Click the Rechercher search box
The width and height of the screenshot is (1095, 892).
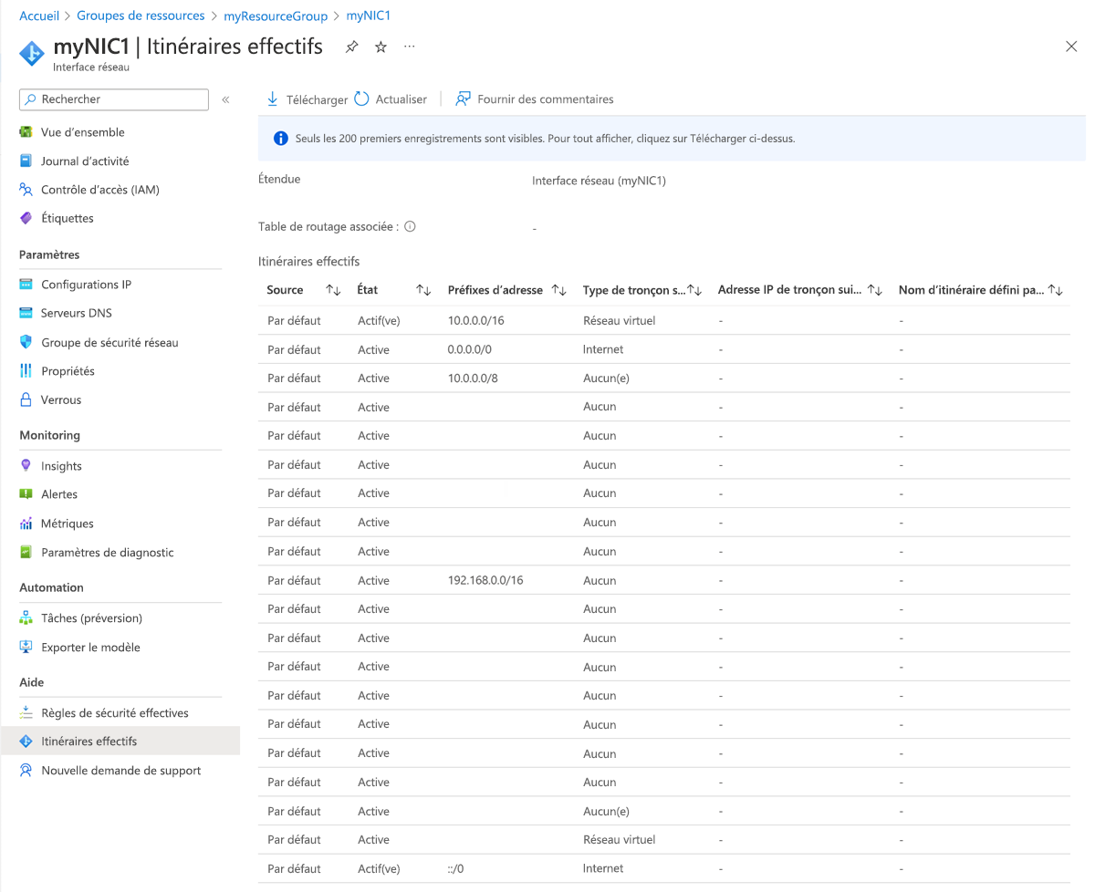[x=114, y=99]
